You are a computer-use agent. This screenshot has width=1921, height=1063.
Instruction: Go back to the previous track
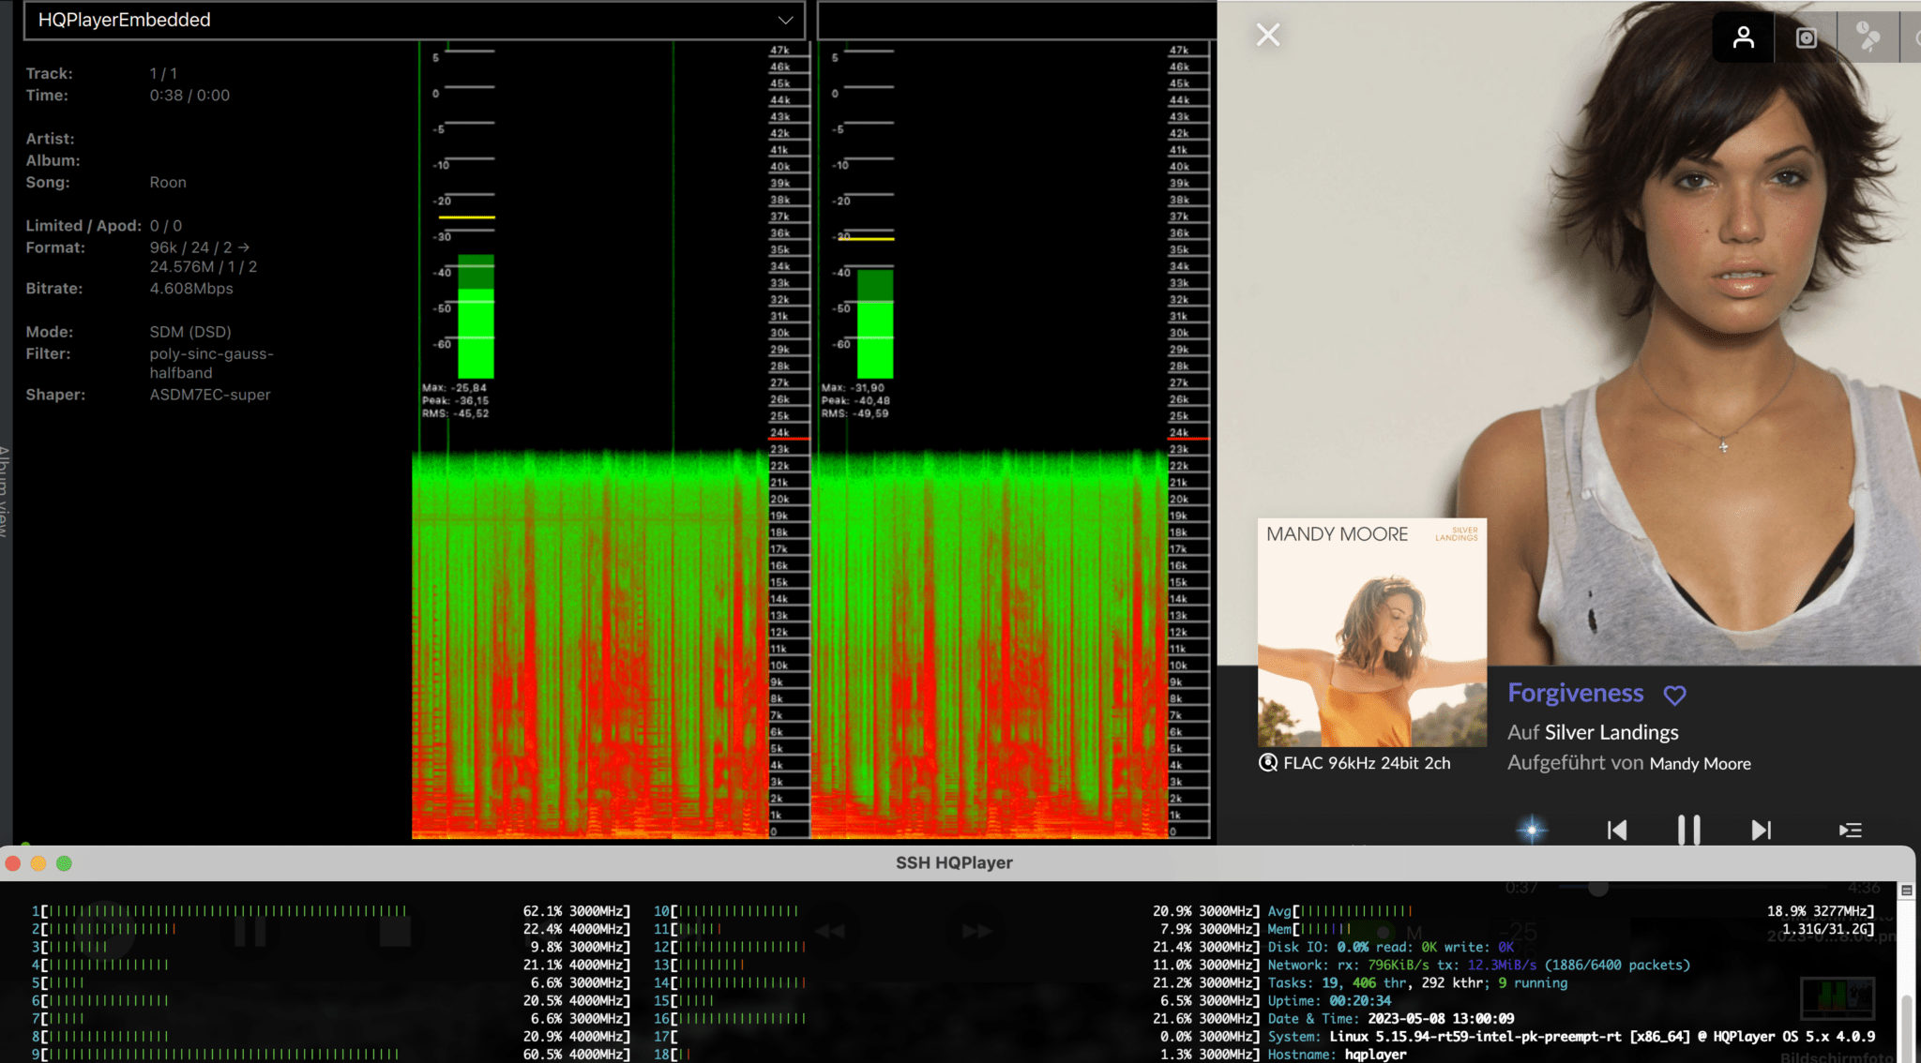[1617, 830]
